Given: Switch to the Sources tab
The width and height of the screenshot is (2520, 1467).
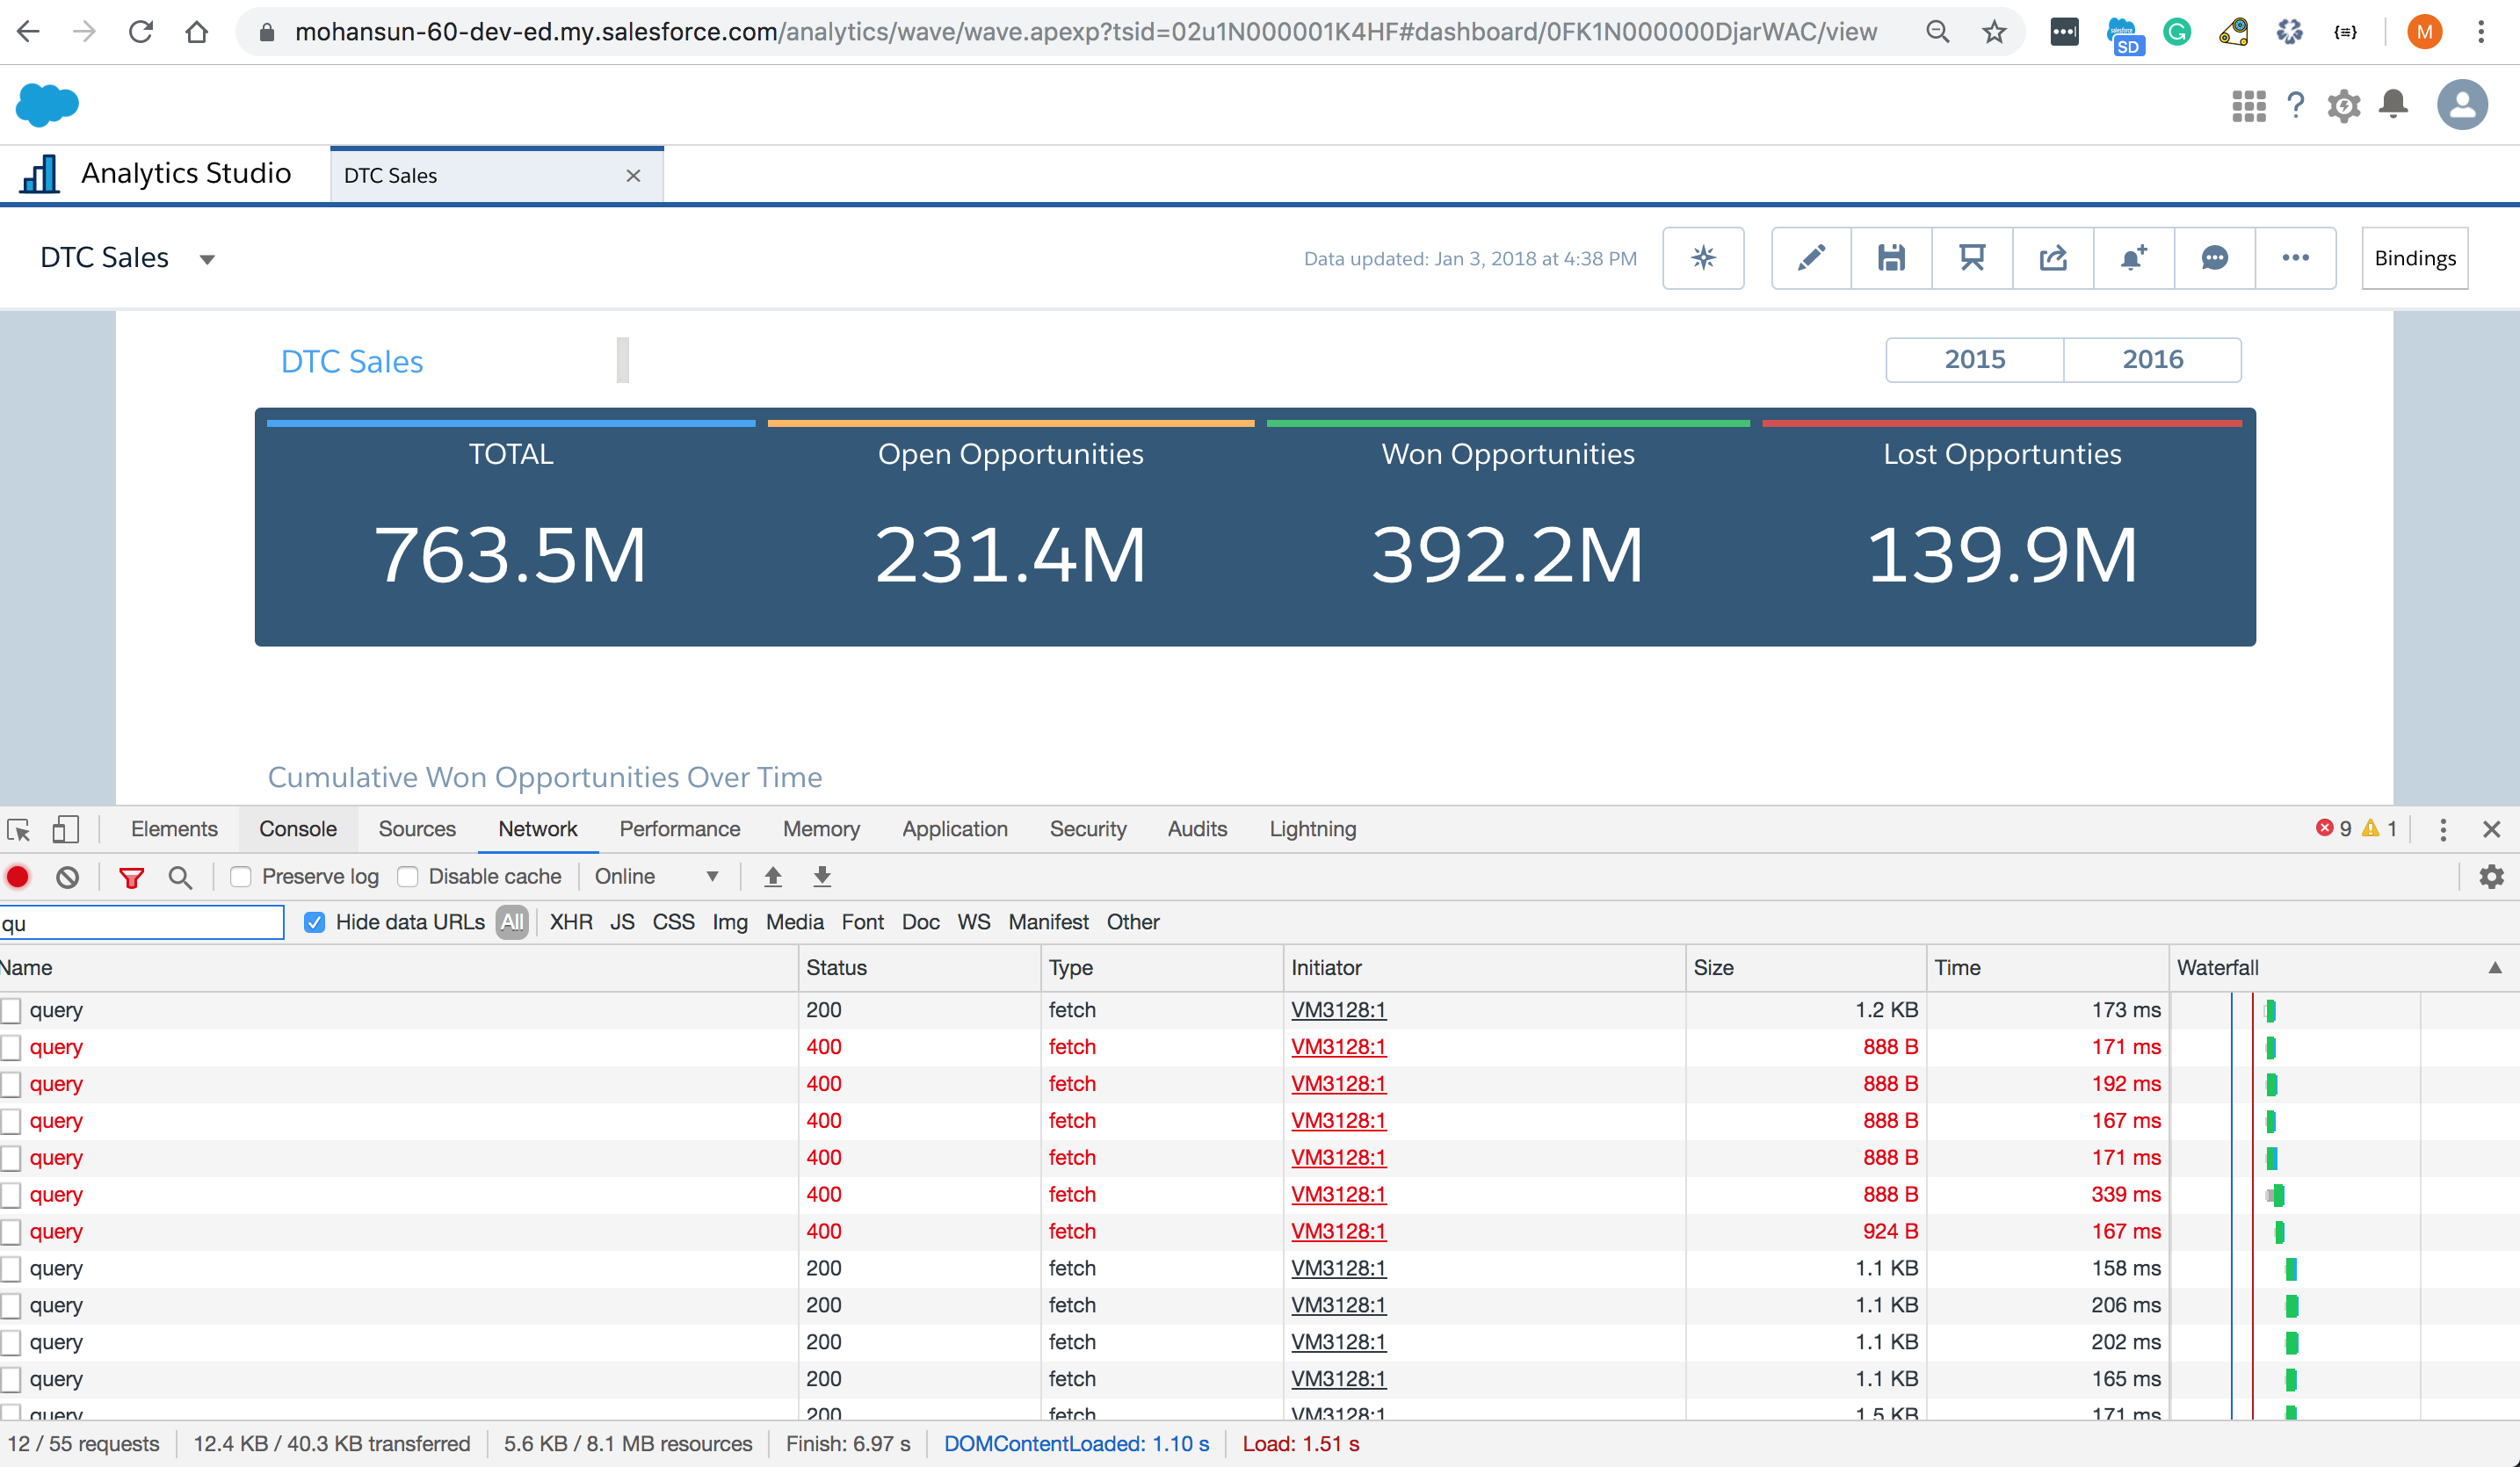Looking at the screenshot, I should pyautogui.click(x=417, y=829).
